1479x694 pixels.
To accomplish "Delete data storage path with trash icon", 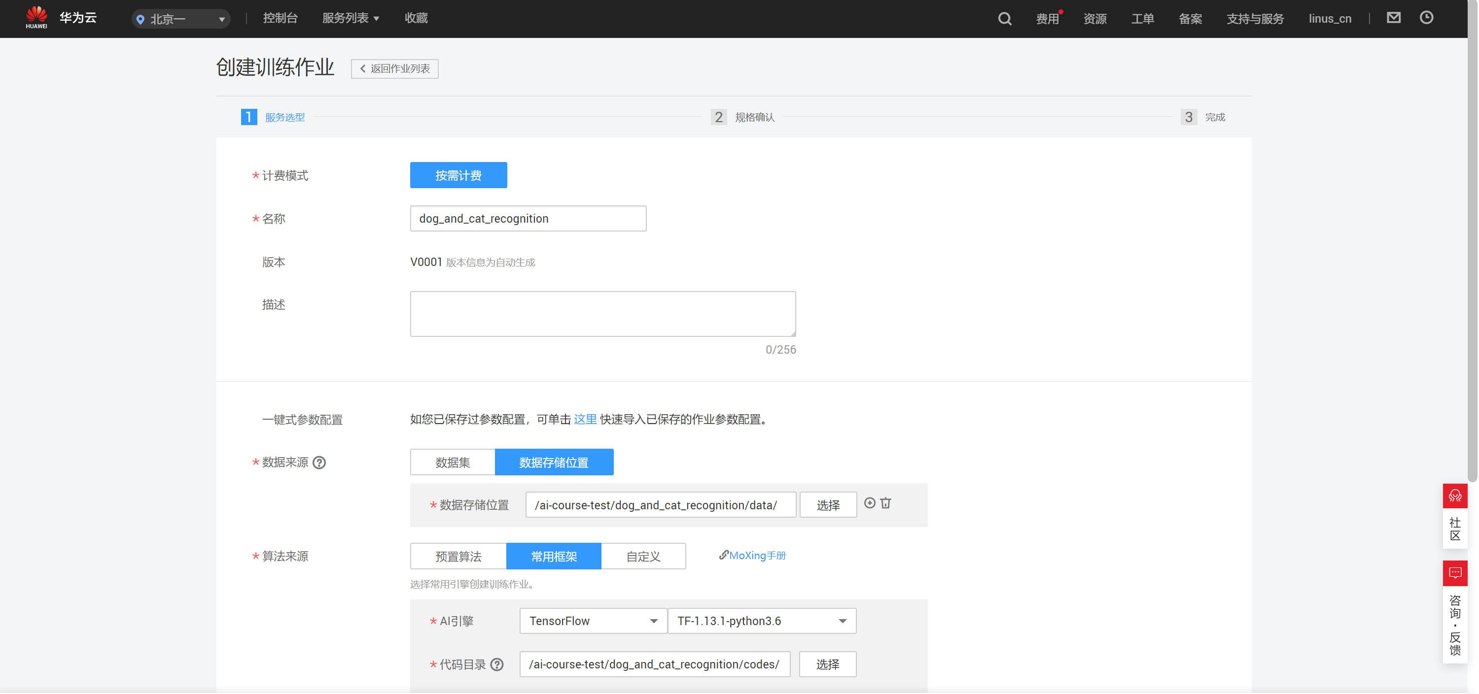I will point(886,503).
